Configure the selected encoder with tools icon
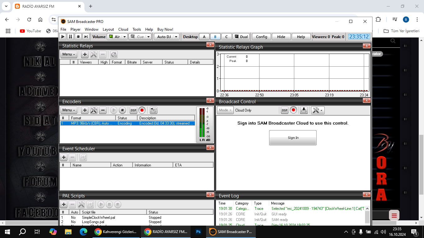Viewport: 424px width, 238px height. point(94,110)
